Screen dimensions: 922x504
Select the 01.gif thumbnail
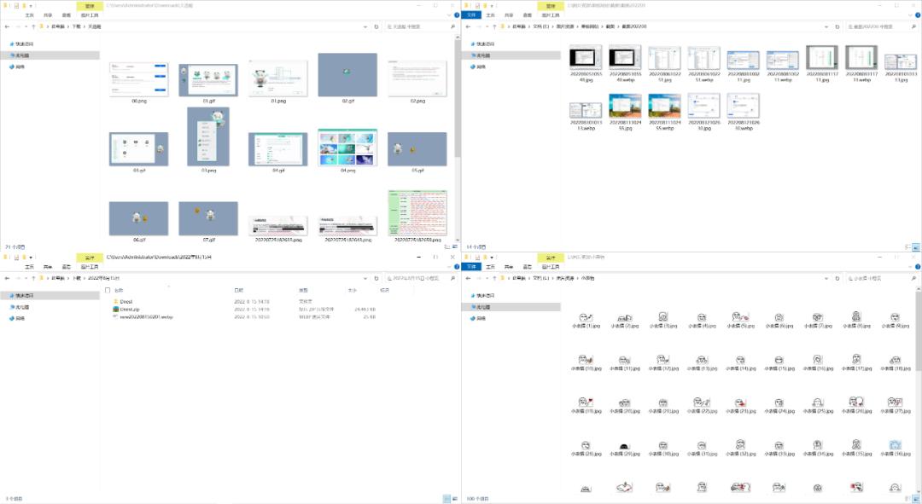pyautogui.click(x=209, y=82)
